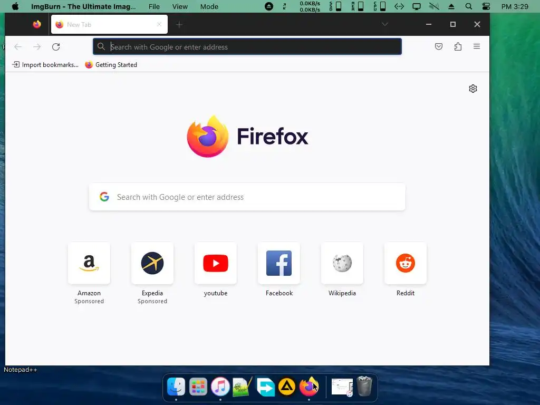Open Finder from the dock

coord(176,387)
